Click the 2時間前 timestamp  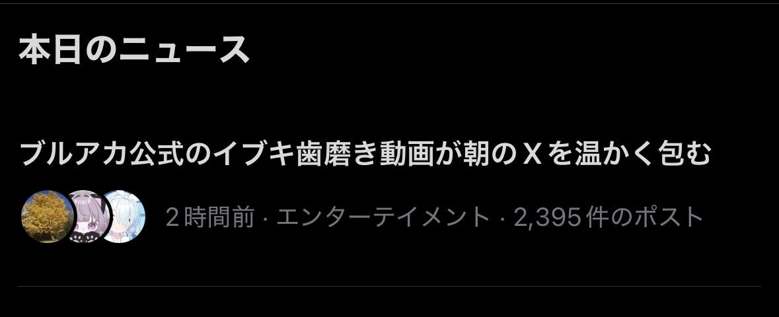(210, 217)
